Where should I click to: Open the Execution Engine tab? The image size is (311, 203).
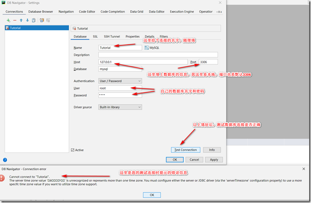(x=182, y=12)
